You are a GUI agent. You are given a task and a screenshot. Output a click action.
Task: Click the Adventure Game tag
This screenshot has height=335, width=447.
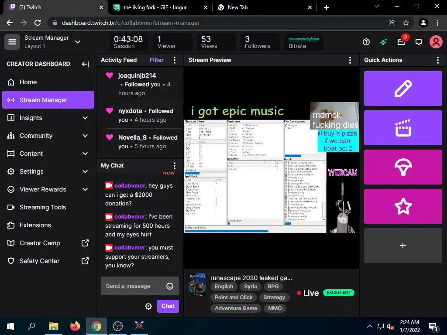click(x=236, y=308)
